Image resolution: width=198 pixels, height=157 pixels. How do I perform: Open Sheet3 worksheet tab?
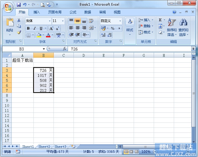coord(60,146)
